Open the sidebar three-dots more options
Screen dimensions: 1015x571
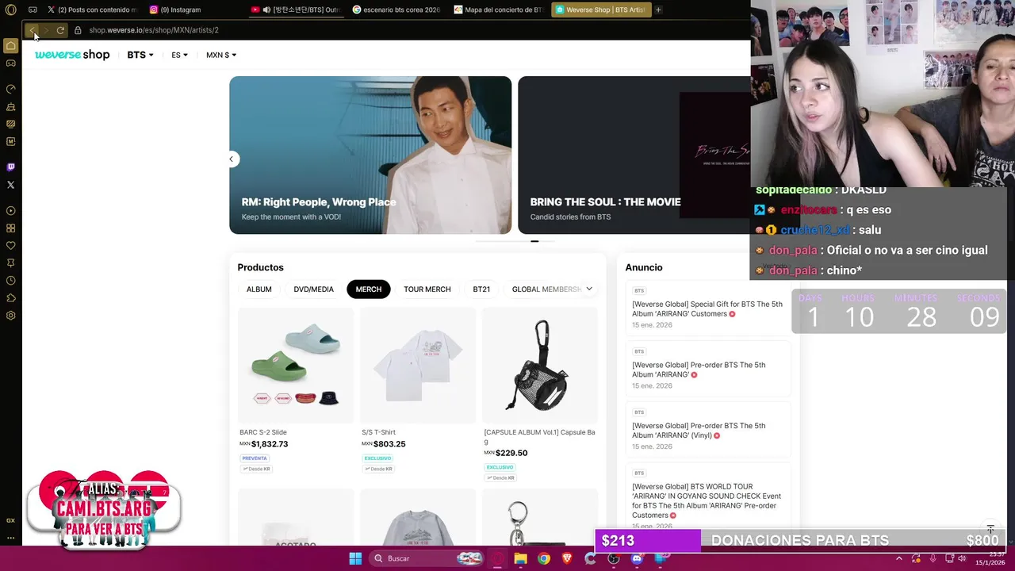click(10, 538)
